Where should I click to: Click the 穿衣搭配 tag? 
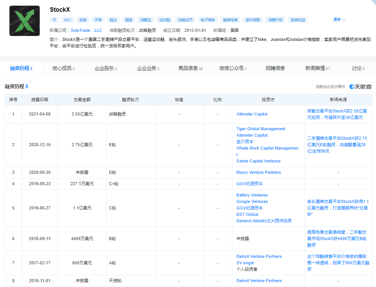click(253, 20)
